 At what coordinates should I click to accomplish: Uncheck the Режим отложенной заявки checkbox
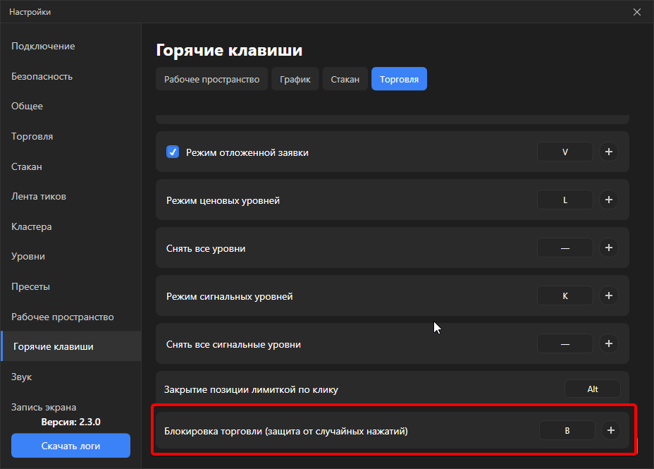pyautogui.click(x=173, y=152)
